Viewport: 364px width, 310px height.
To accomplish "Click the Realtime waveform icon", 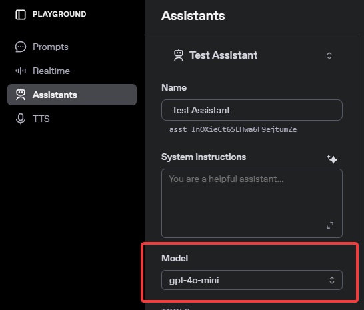I will (x=21, y=71).
